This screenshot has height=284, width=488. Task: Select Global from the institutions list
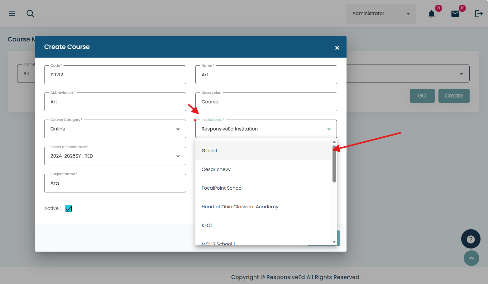(209, 151)
